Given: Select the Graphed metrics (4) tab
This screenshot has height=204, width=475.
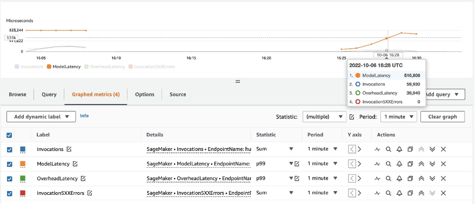Looking at the screenshot, I should 96,94.
